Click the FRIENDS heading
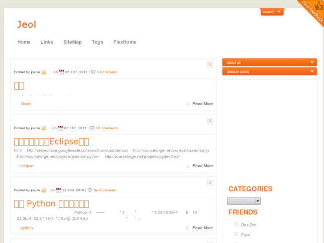 pos(243,212)
